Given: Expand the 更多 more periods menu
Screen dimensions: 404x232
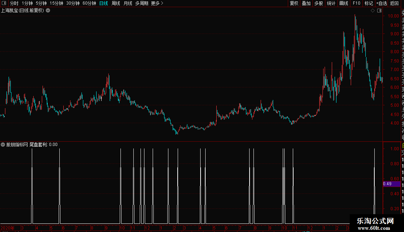Looking at the screenshot, I should click(157, 3).
